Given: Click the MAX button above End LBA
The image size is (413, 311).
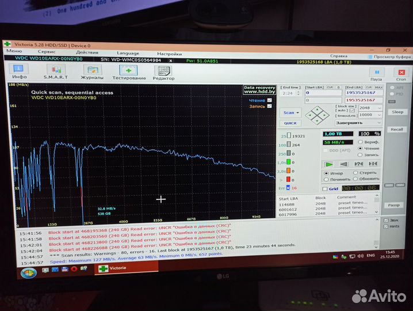Looking at the screenshot, I should pyautogui.click(x=378, y=88).
